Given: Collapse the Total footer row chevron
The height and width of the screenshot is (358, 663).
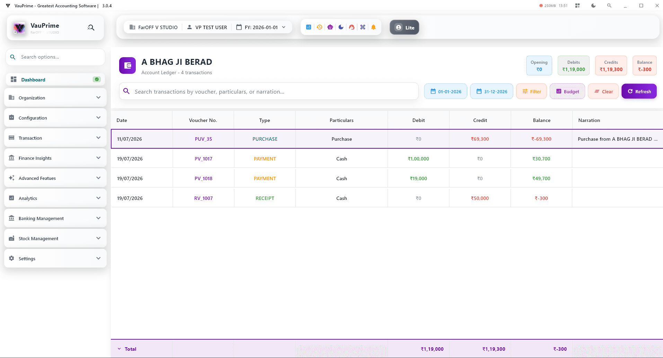Looking at the screenshot, I should pos(119,349).
